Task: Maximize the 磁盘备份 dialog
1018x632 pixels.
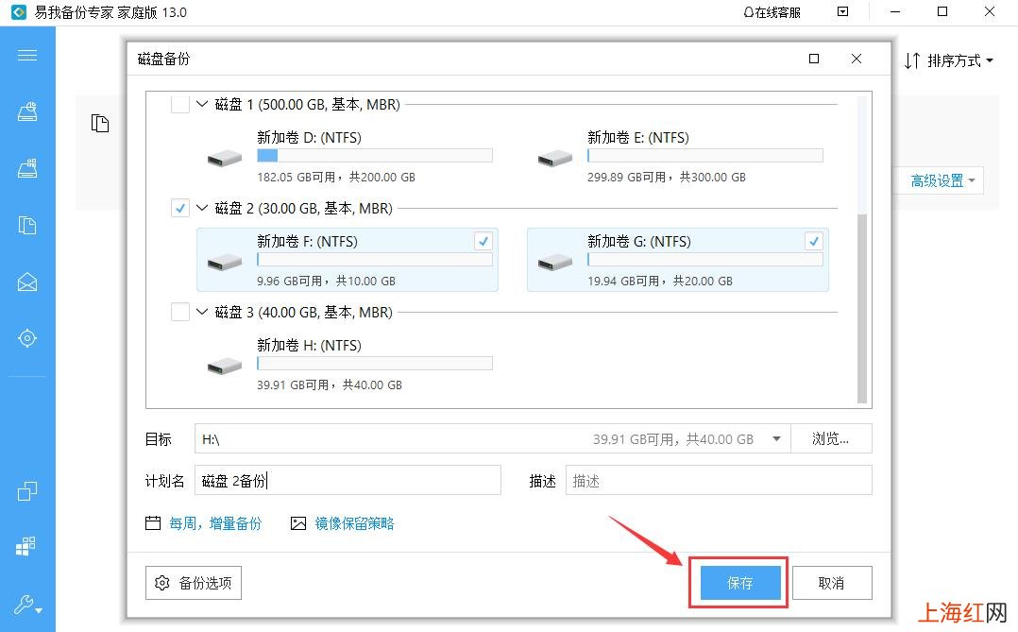Action: (814, 59)
